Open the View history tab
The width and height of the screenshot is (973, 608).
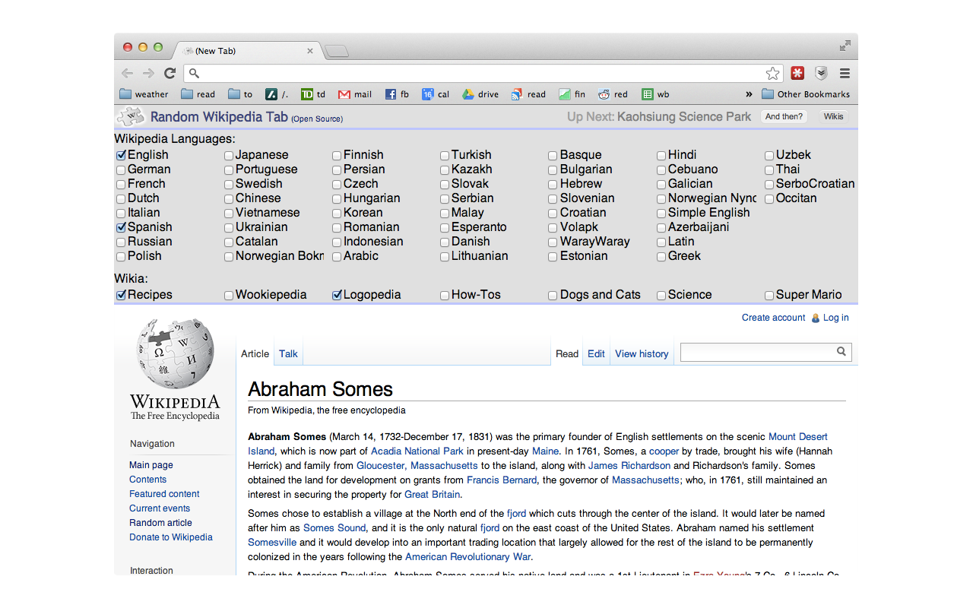coord(642,353)
